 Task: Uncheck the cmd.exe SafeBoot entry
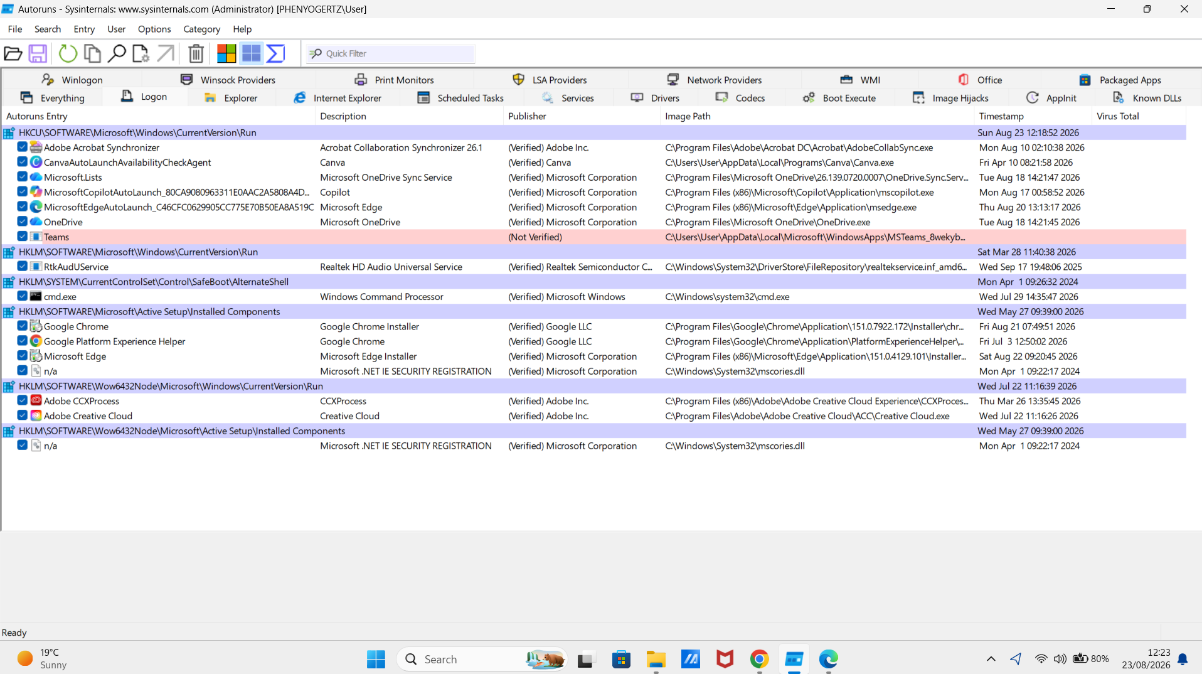[x=22, y=296]
